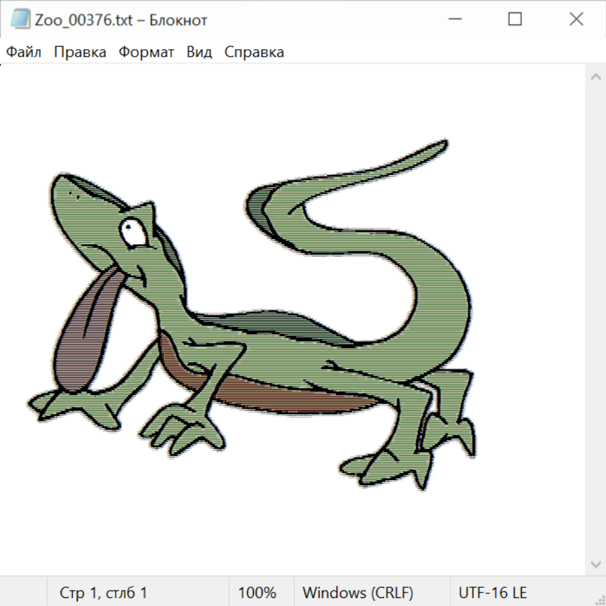606x606 pixels.
Task: Click the Notepad icon in the title bar
Action: (20, 20)
